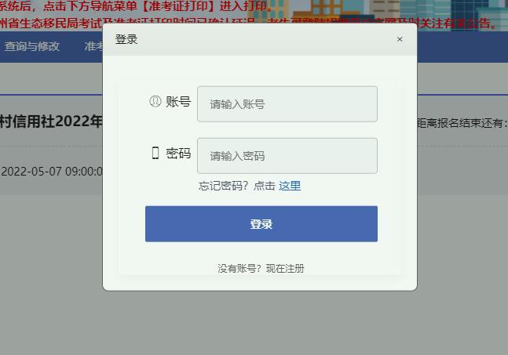
Task: Click the 2022-05-07 09:00 date text
Action: pyautogui.click(x=51, y=172)
